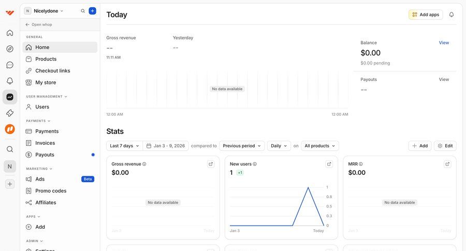This screenshot has width=466, height=251.
Task: Click the blue plus create button
Action: 93,11
